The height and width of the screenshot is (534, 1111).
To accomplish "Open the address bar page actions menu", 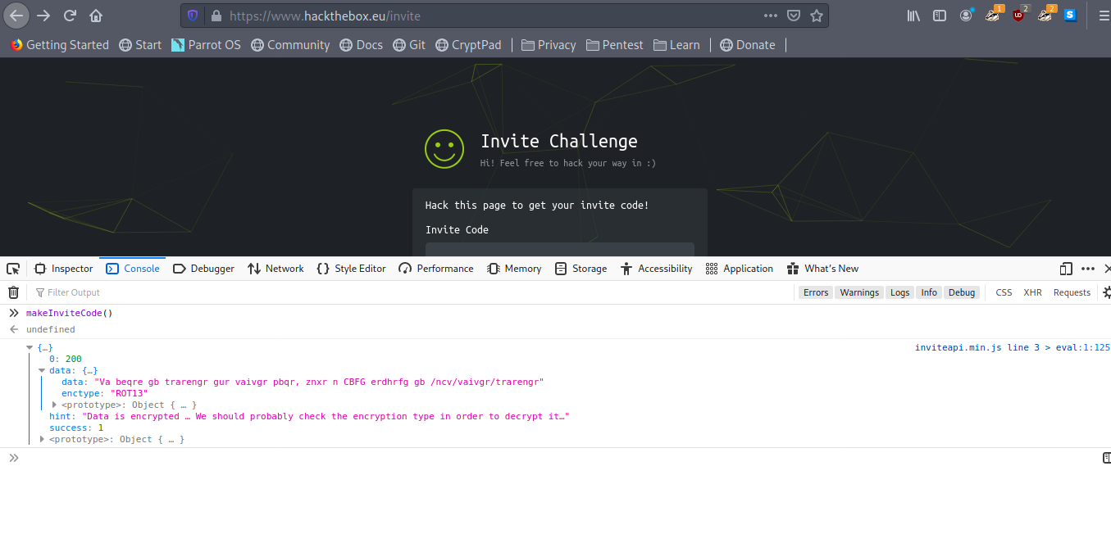I will click(770, 16).
